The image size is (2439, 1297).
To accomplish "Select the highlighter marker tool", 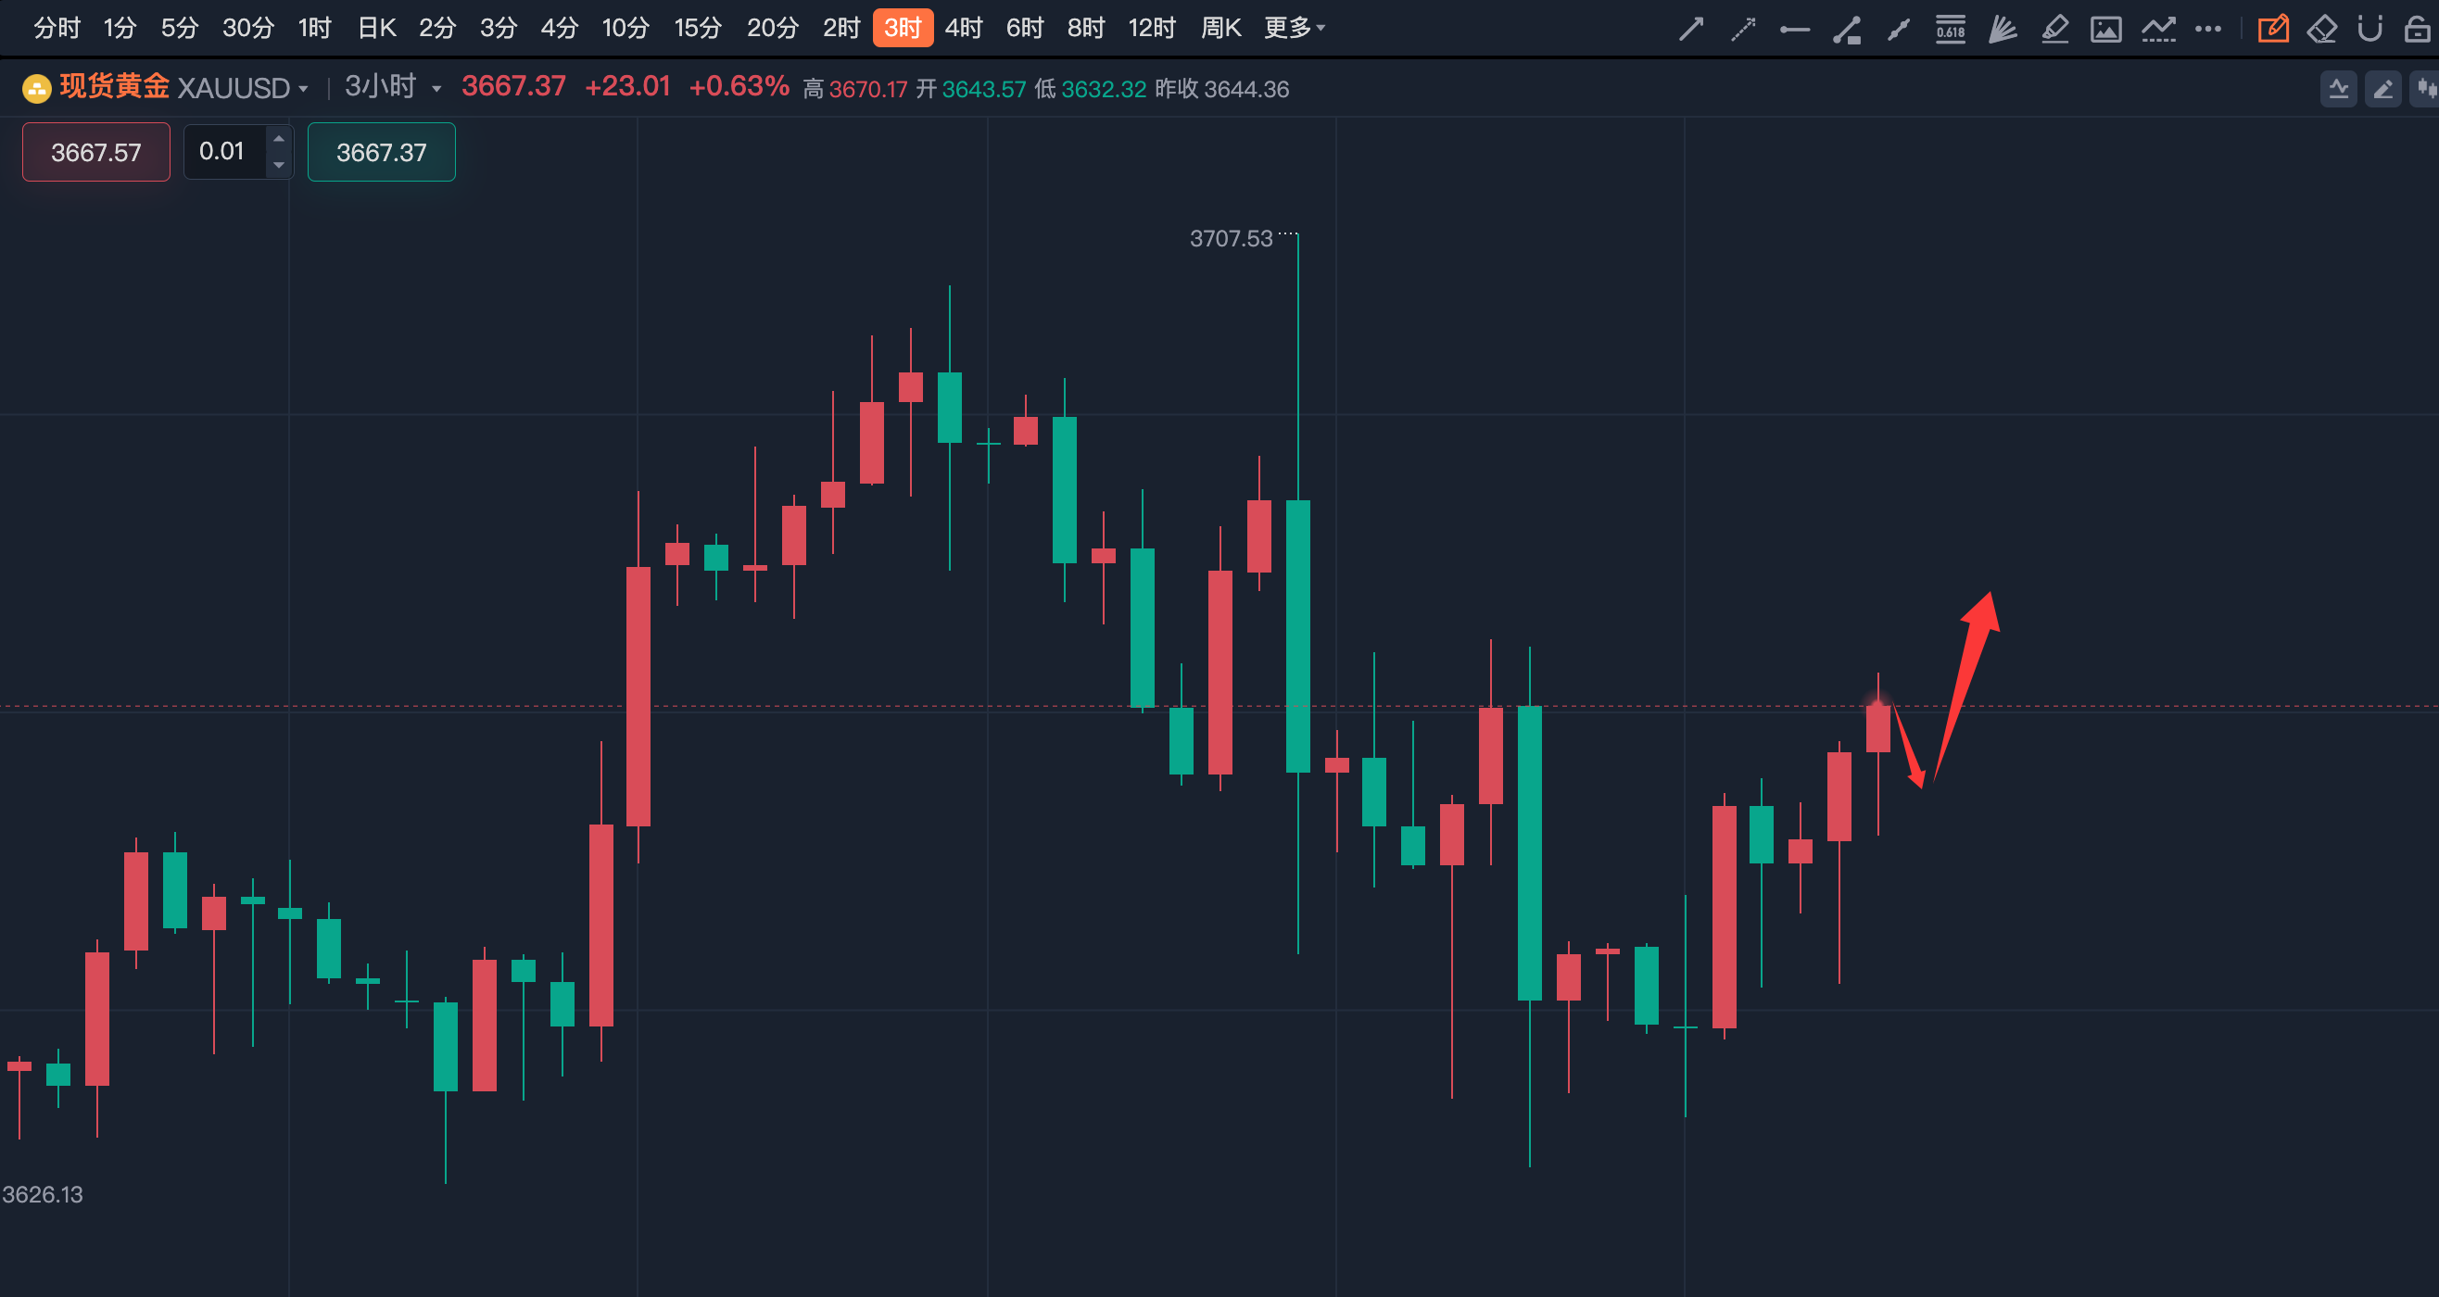I will pos(2054,30).
